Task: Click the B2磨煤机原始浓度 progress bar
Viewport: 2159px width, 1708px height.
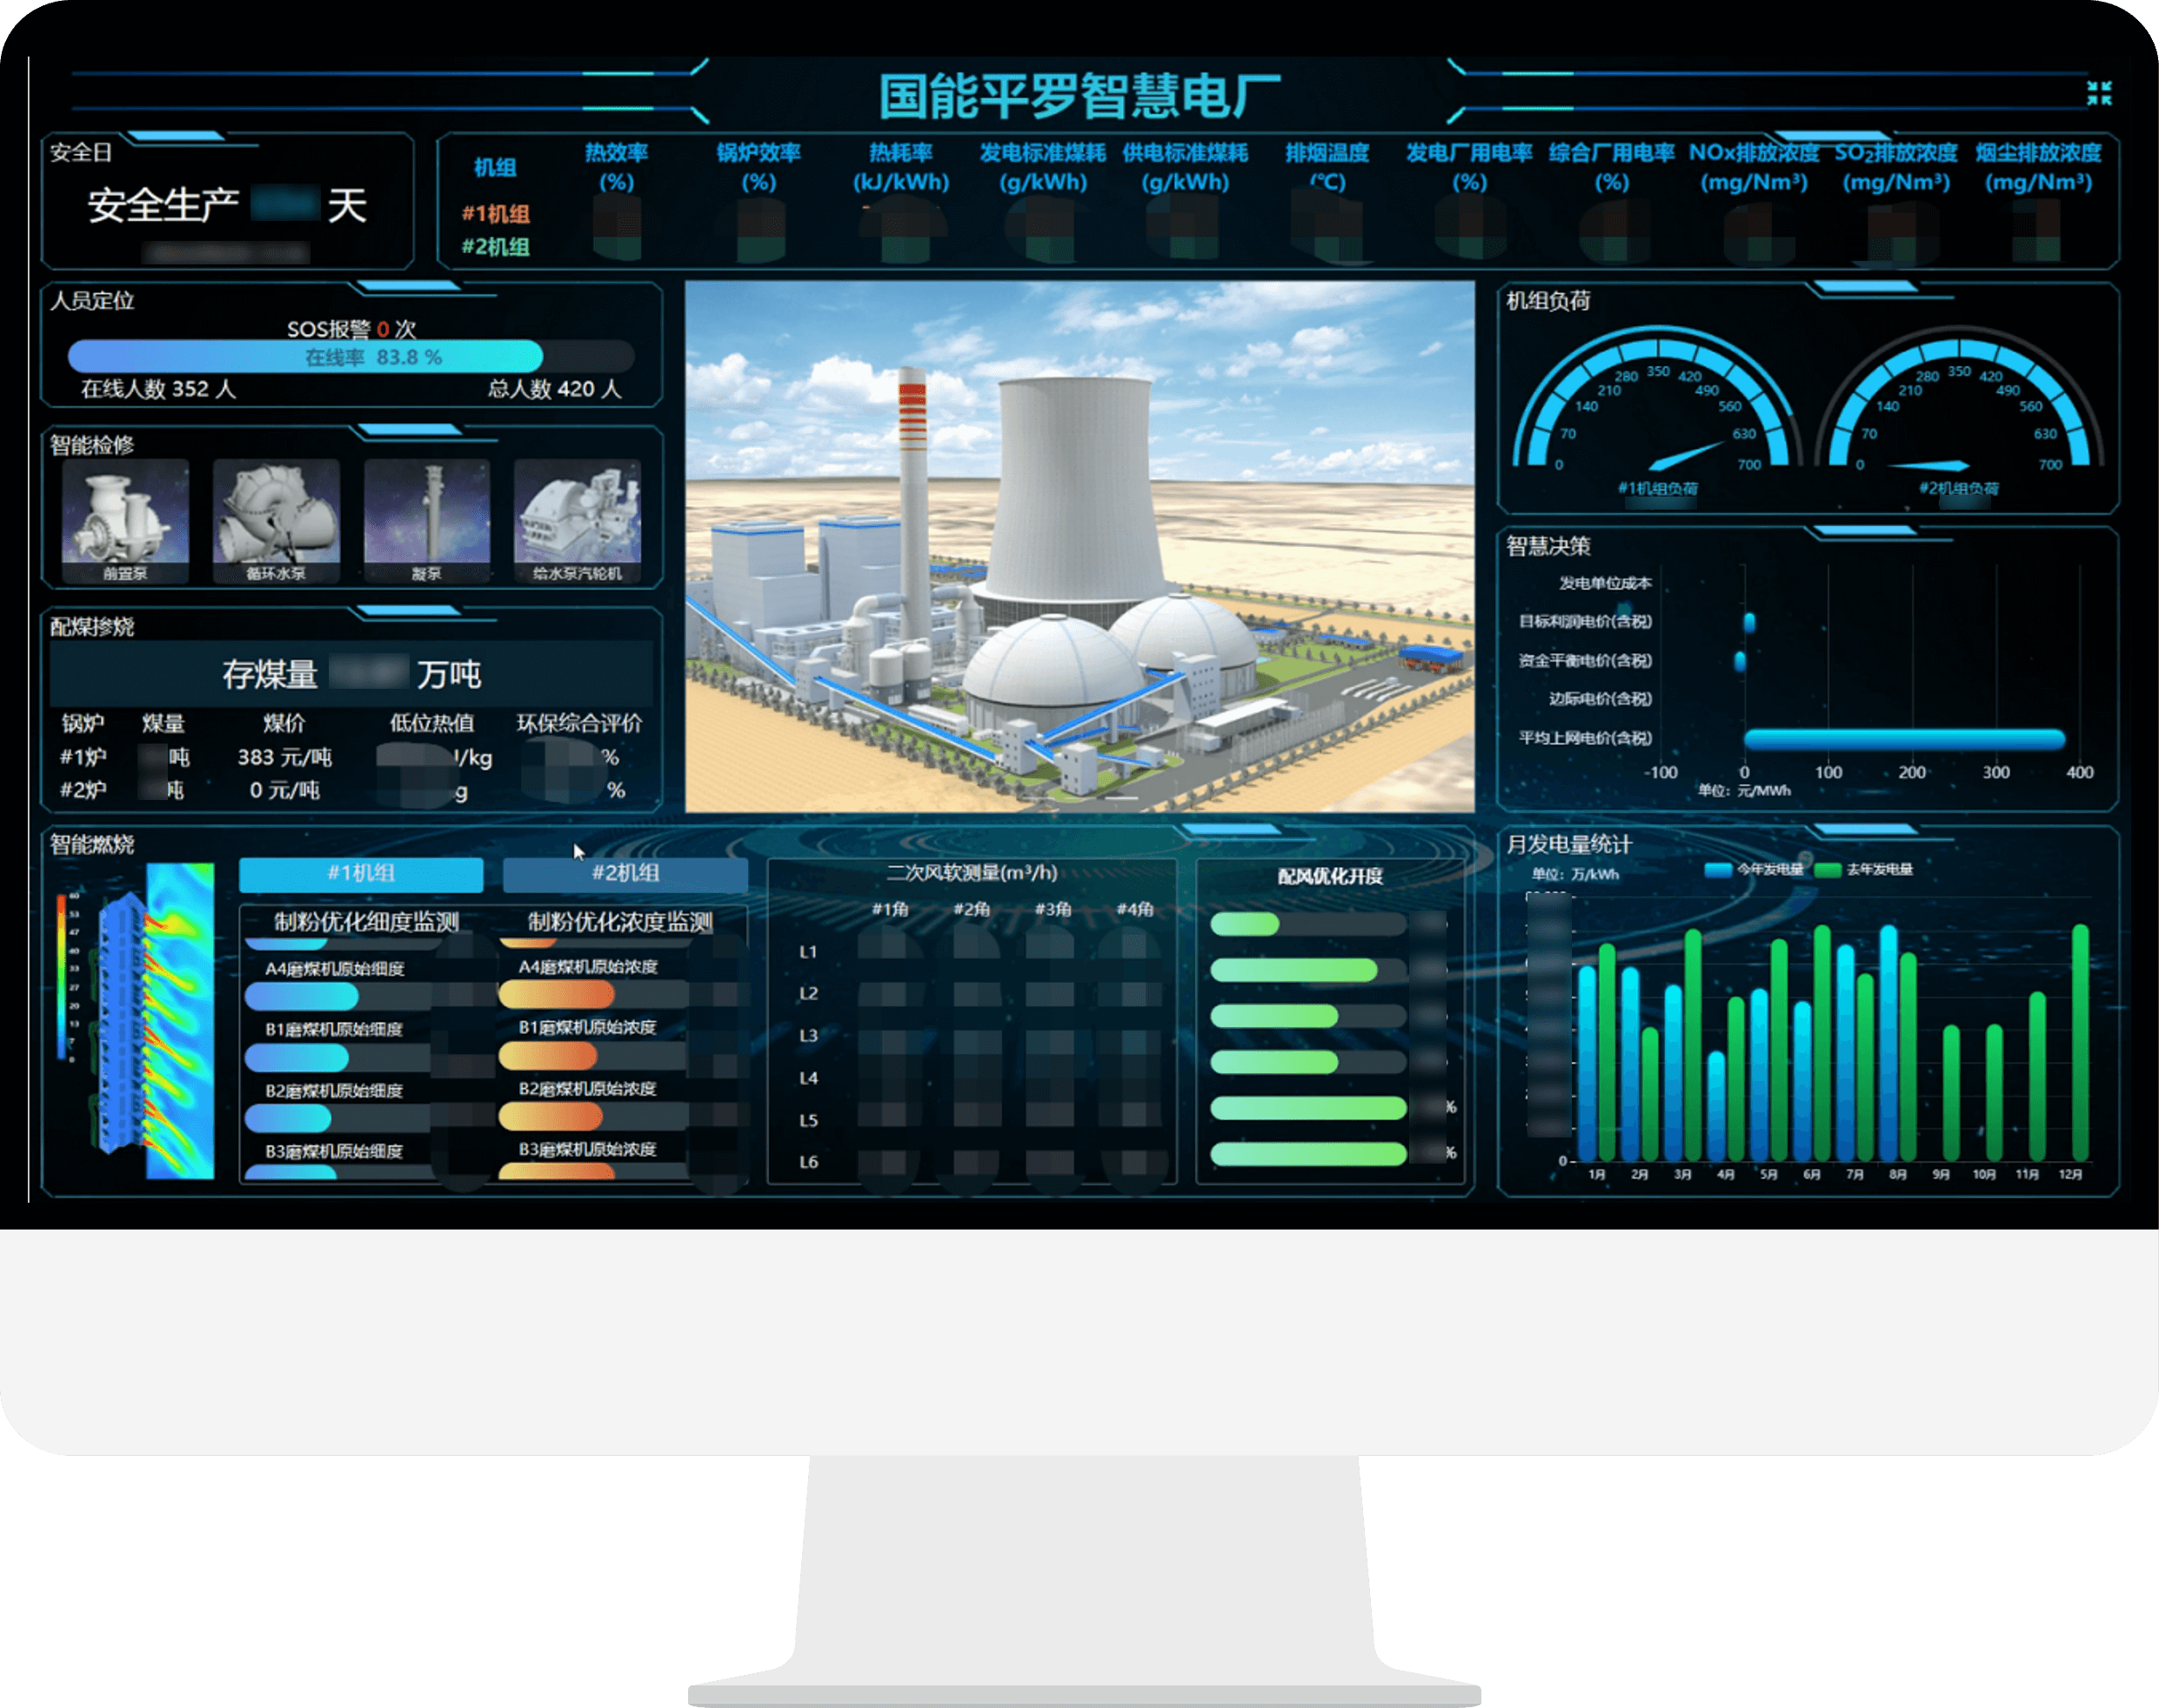Action: [594, 1116]
